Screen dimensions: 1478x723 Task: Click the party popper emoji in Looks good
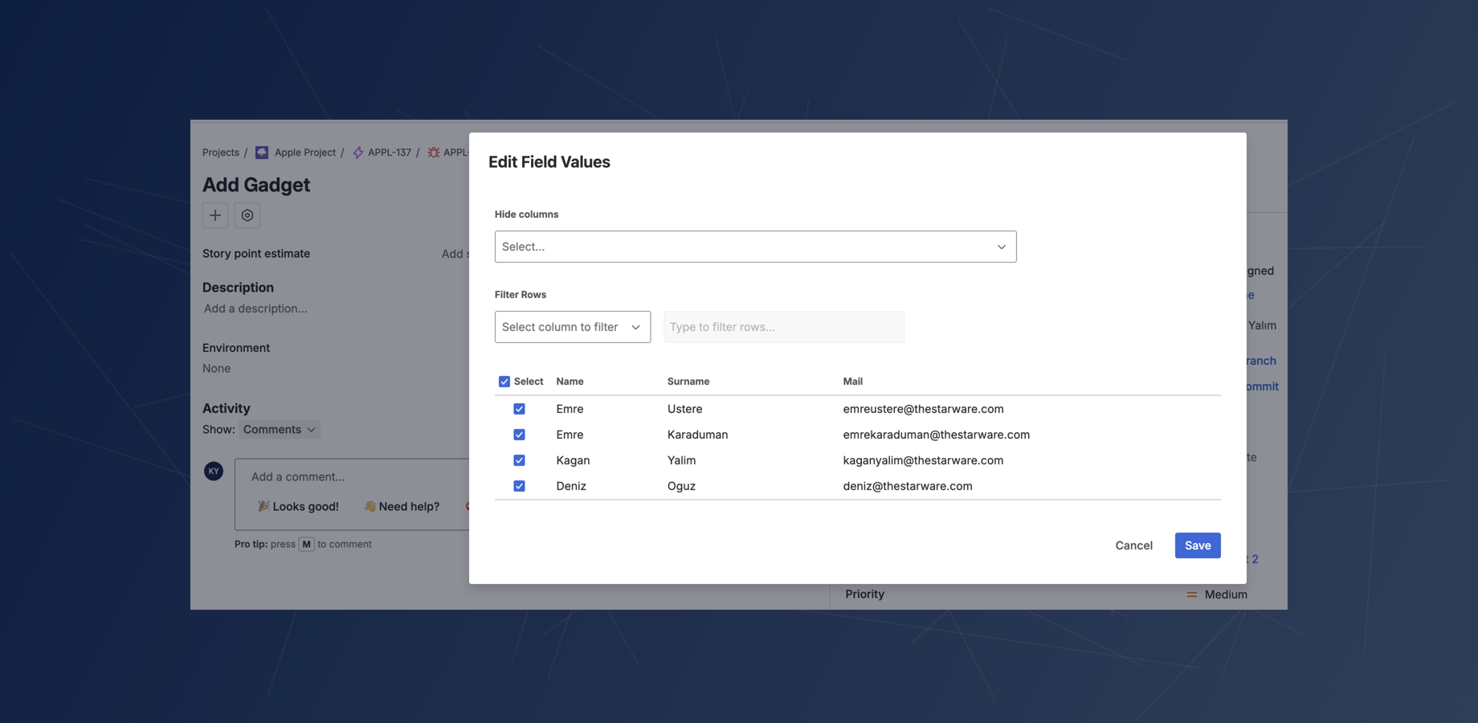[264, 506]
